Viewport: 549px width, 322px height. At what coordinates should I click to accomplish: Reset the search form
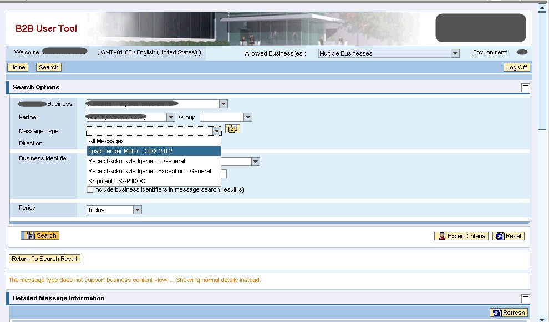(509, 236)
